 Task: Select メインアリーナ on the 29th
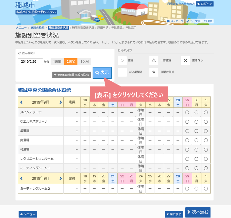187,113
